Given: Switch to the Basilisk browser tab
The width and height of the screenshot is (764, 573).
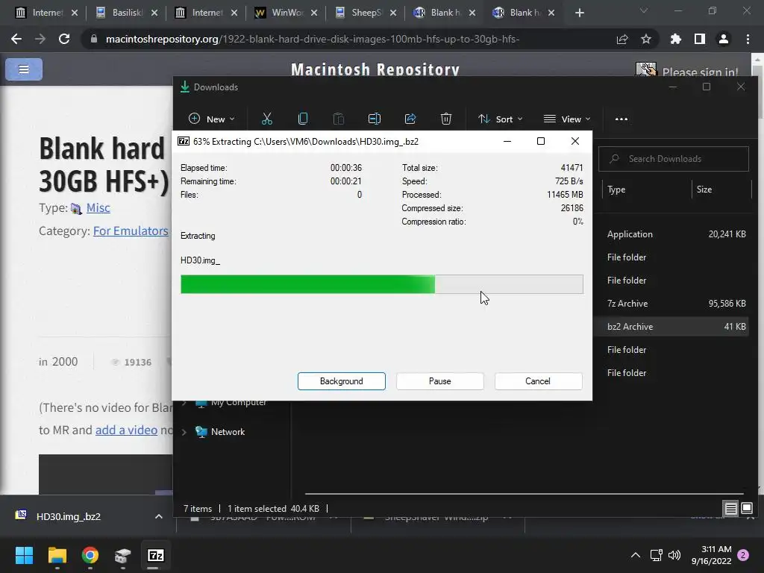Looking at the screenshot, I should tap(127, 13).
